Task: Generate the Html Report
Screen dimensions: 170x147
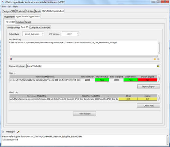Action: click(x=85, y=114)
